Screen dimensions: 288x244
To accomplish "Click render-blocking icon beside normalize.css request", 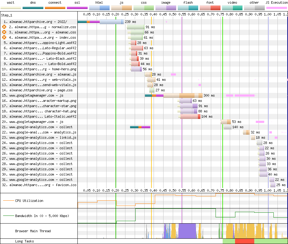I will click(4, 27).
